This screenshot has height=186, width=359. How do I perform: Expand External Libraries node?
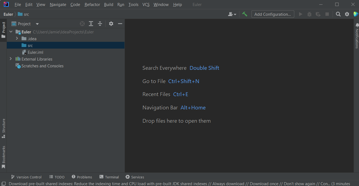[x=11, y=59]
